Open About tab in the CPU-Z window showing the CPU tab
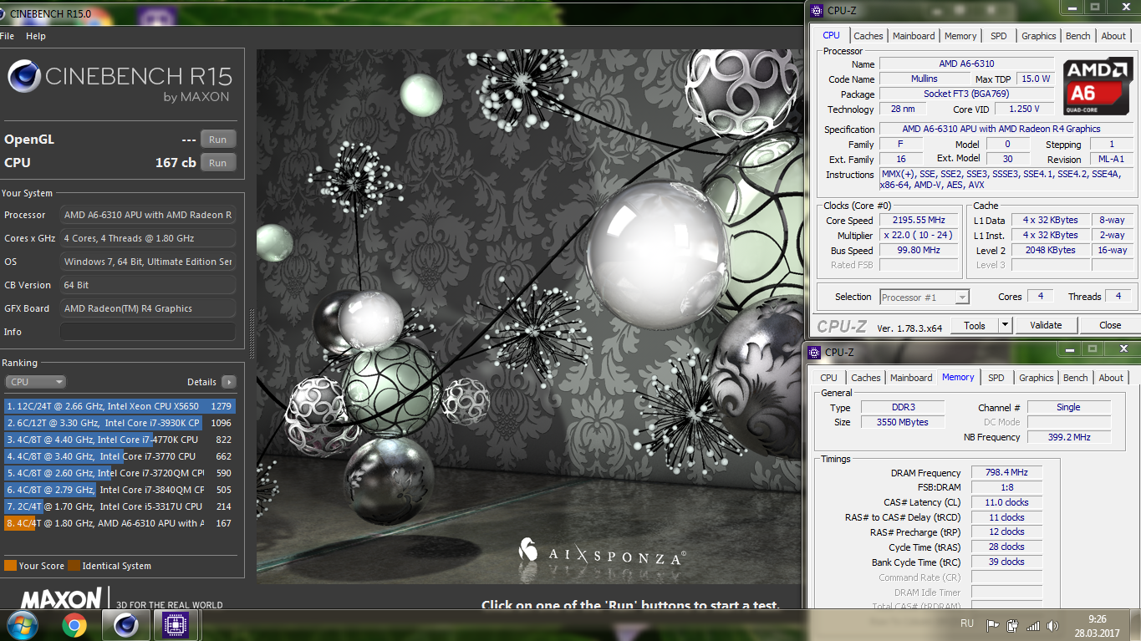The width and height of the screenshot is (1141, 641). (1113, 36)
